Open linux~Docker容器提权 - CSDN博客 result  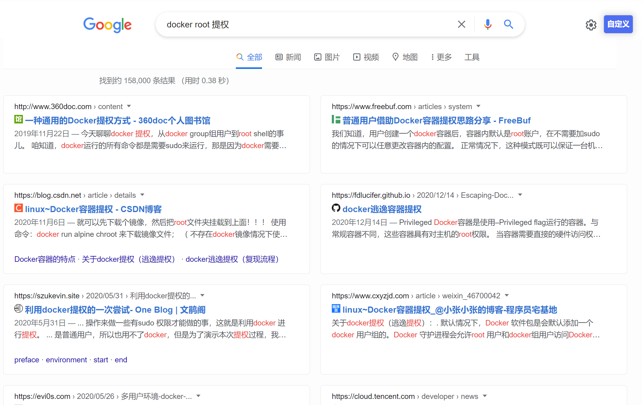pos(93,209)
